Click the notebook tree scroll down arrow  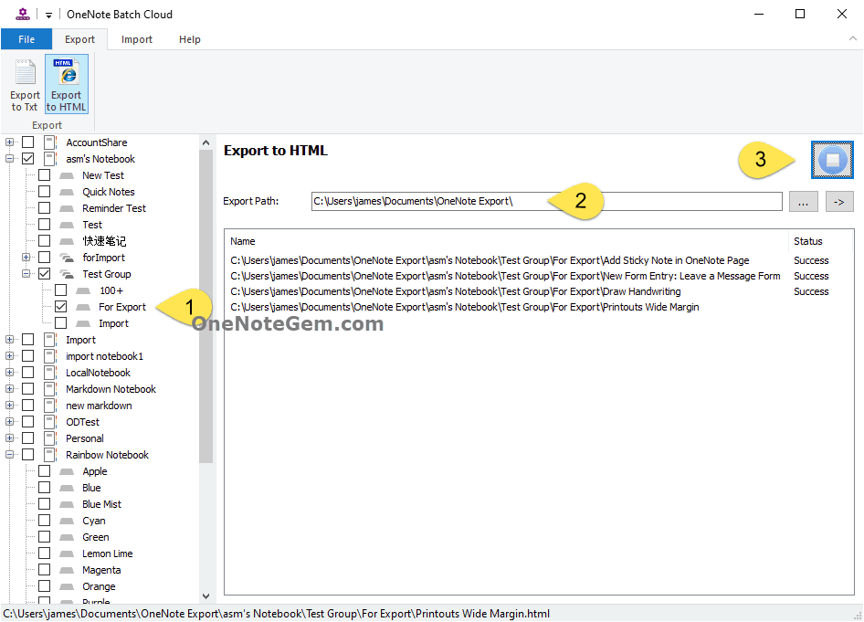(205, 596)
